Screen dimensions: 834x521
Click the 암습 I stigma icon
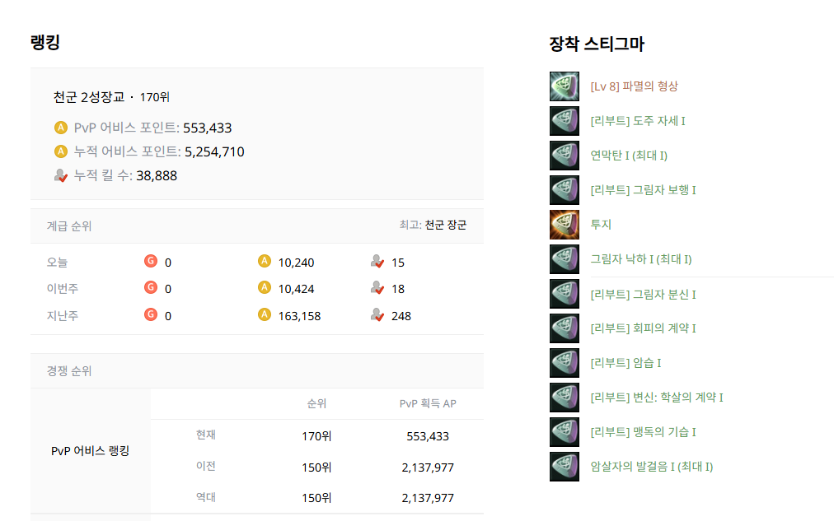click(x=565, y=363)
